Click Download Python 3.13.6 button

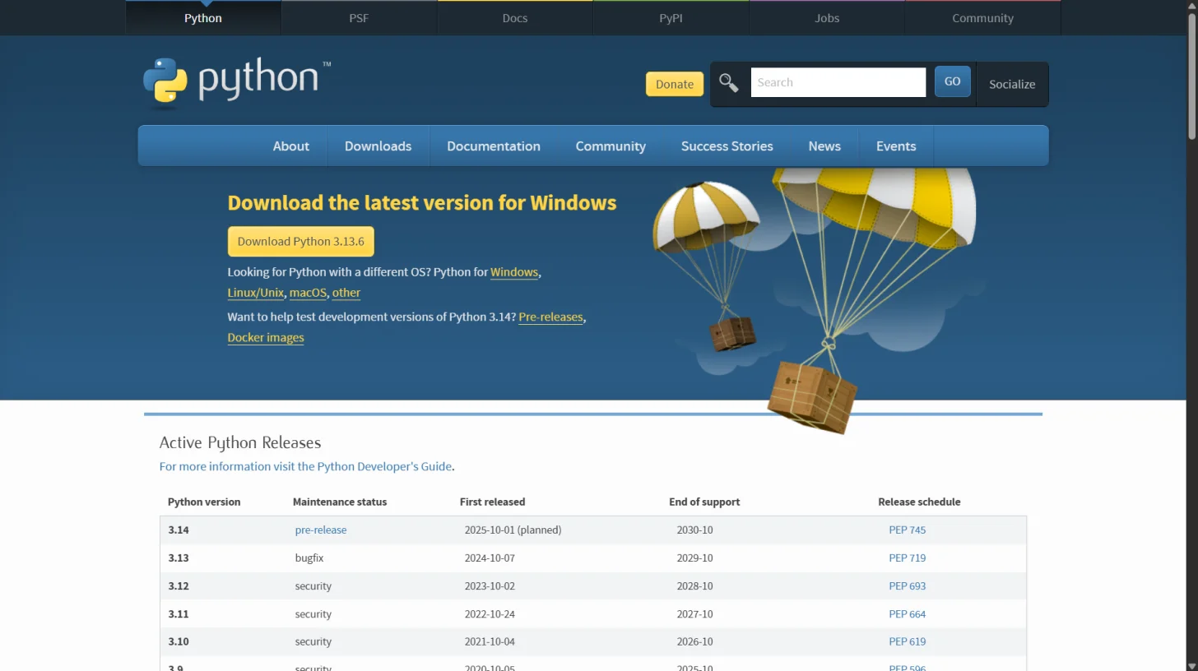point(301,242)
